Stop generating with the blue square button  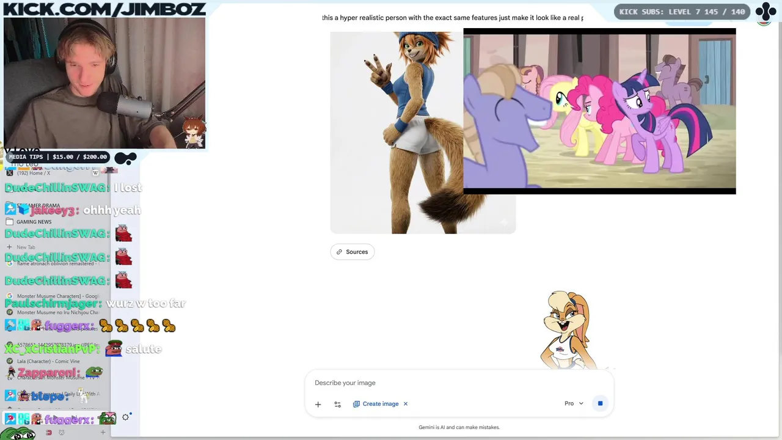600,403
